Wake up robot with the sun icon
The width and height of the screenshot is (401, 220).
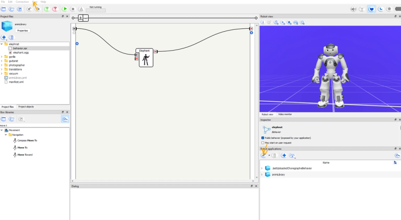(389, 9)
